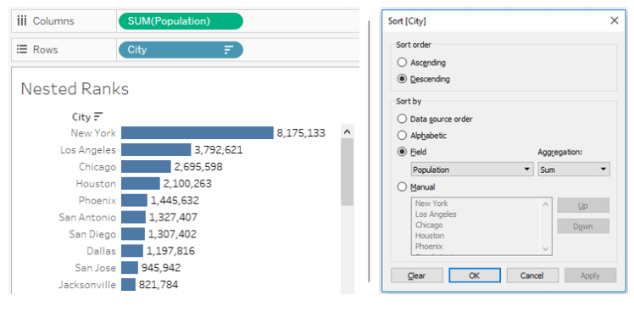
Task: Click scroll up arrow in chart scrollbar
Action: click(x=347, y=131)
